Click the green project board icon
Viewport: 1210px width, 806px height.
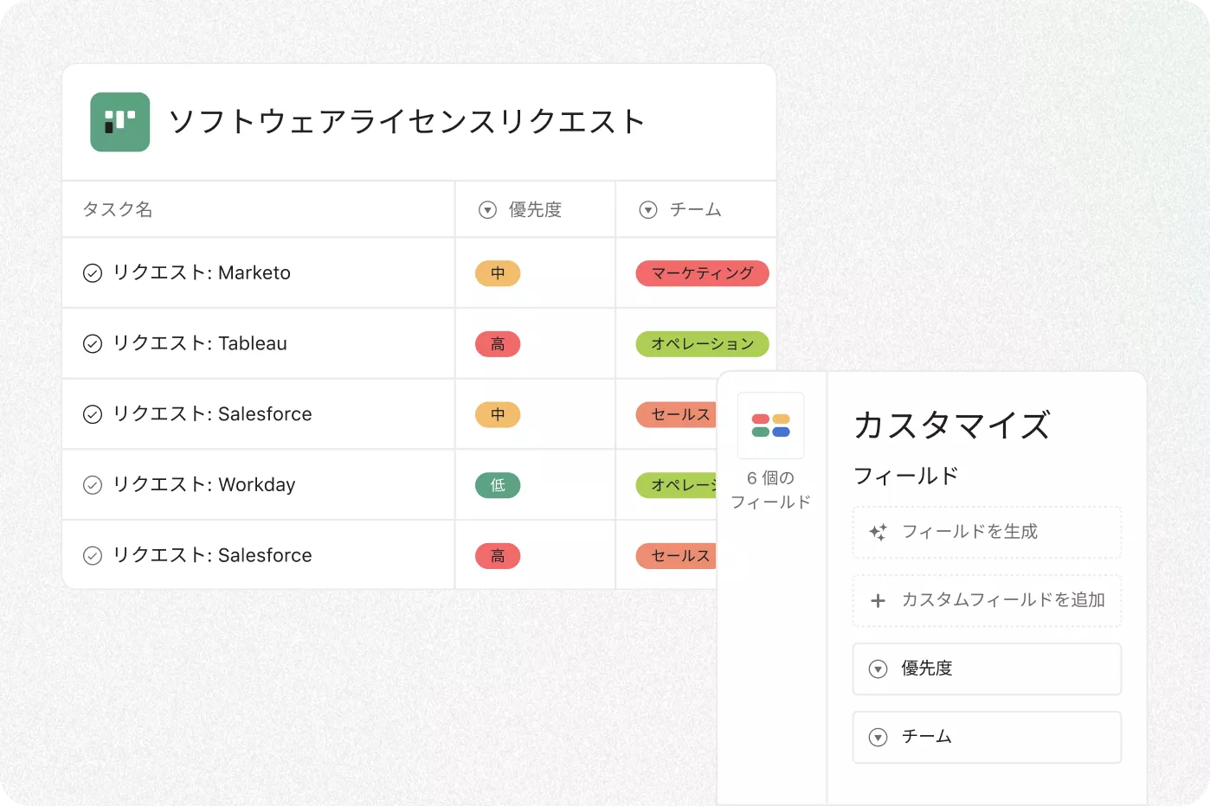pos(120,122)
